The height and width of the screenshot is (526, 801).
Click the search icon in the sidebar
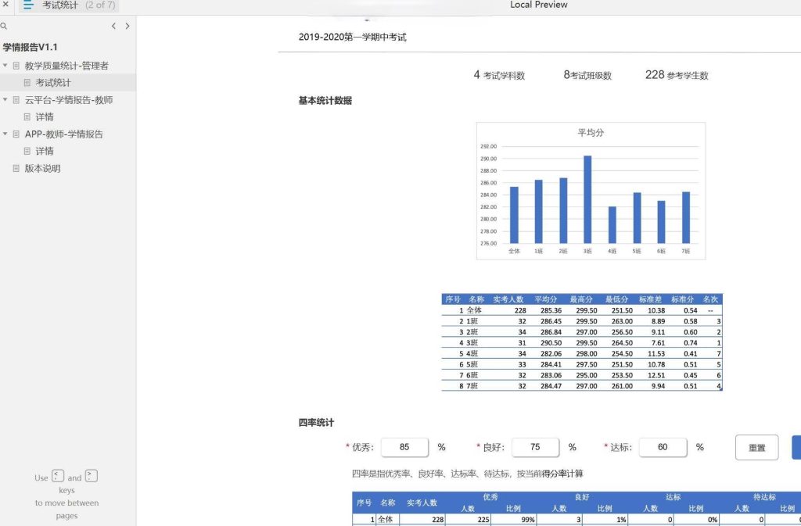click(x=5, y=26)
